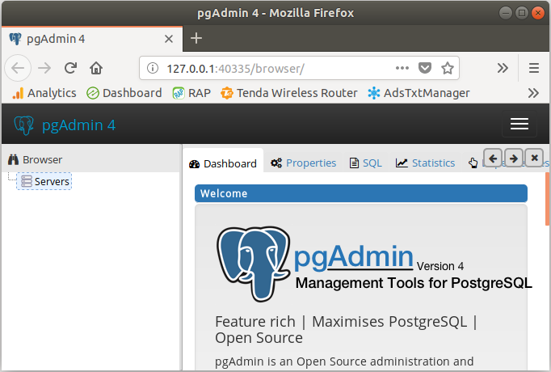The image size is (551, 372).
Task: Open the SQL tab
Action: pyautogui.click(x=365, y=163)
